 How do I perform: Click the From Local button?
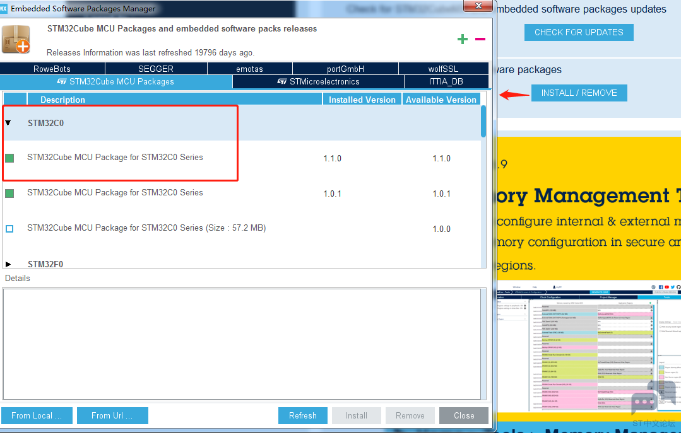pyautogui.click(x=37, y=415)
